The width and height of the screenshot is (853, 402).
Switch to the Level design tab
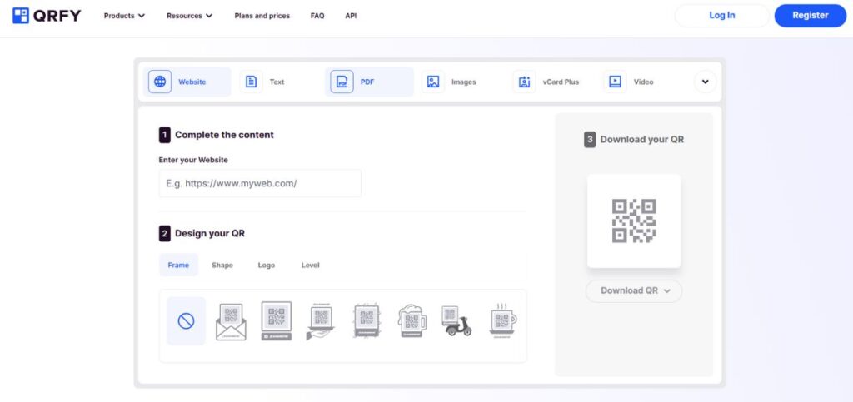click(311, 266)
